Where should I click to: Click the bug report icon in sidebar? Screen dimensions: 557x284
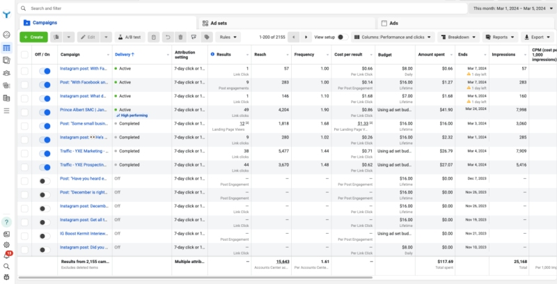tap(6, 277)
